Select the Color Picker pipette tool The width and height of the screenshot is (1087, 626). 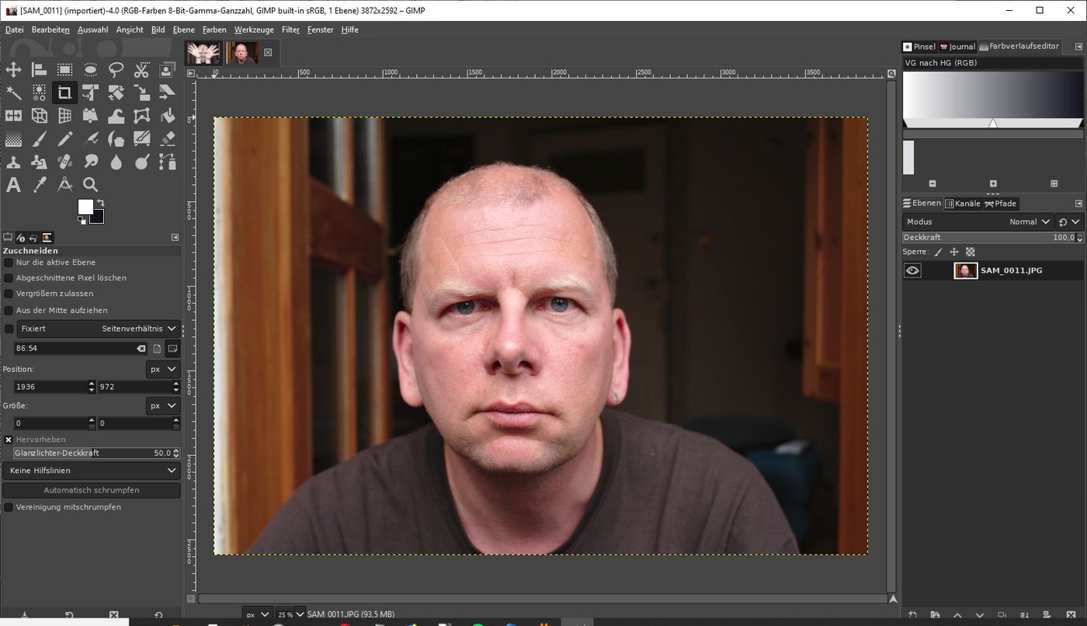(x=39, y=185)
